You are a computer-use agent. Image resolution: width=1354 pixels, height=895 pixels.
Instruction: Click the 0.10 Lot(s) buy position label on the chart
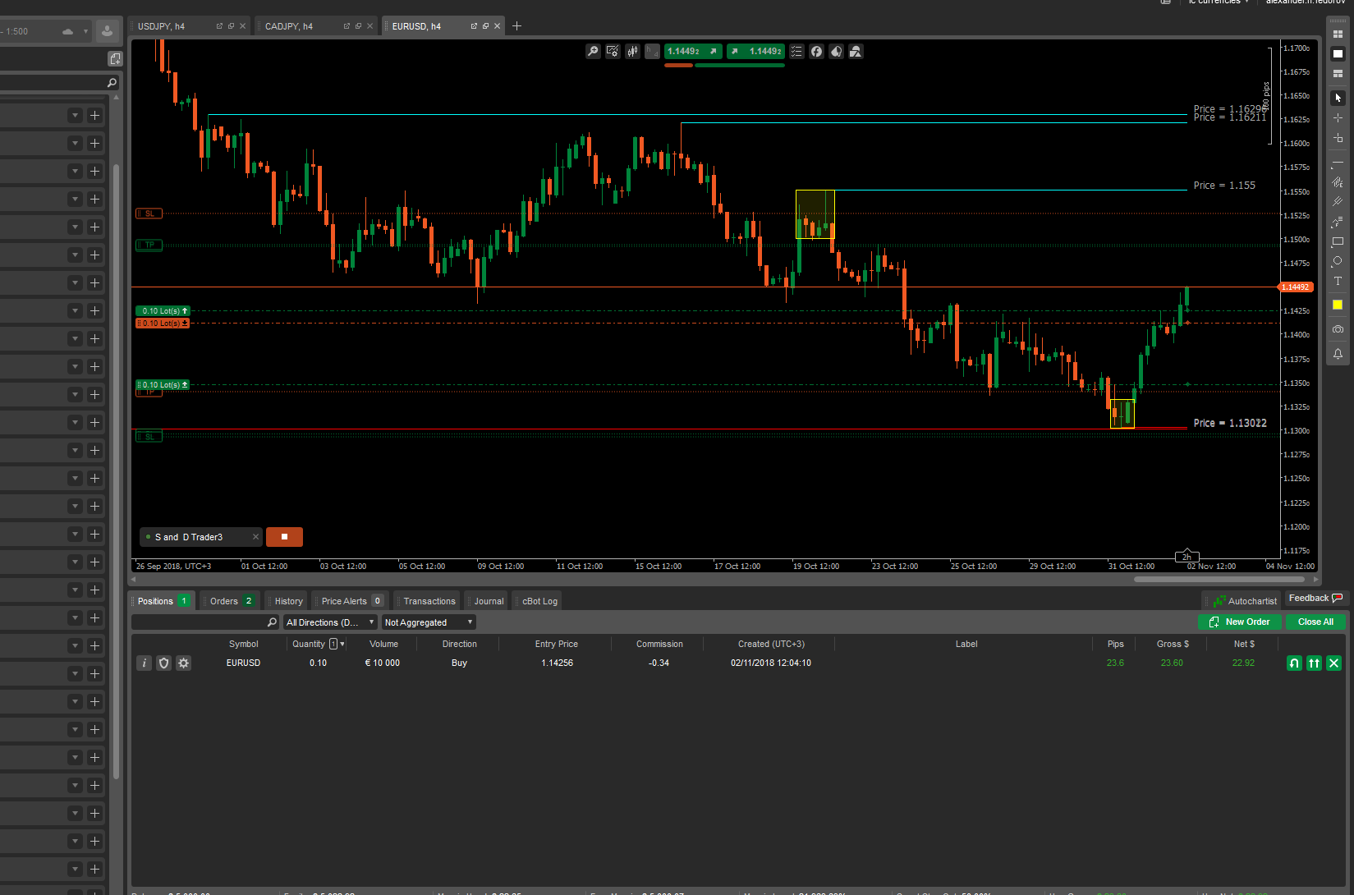coord(163,310)
